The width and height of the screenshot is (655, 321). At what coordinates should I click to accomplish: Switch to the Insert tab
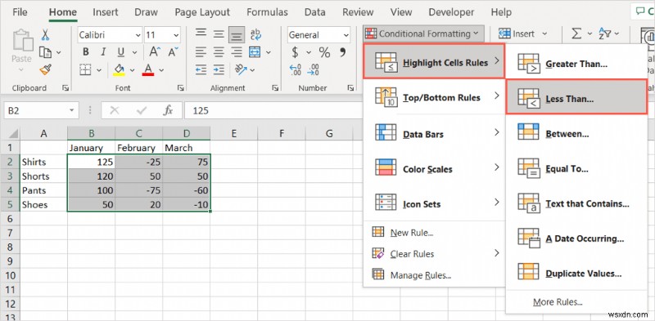pyautogui.click(x=106, y=12)
